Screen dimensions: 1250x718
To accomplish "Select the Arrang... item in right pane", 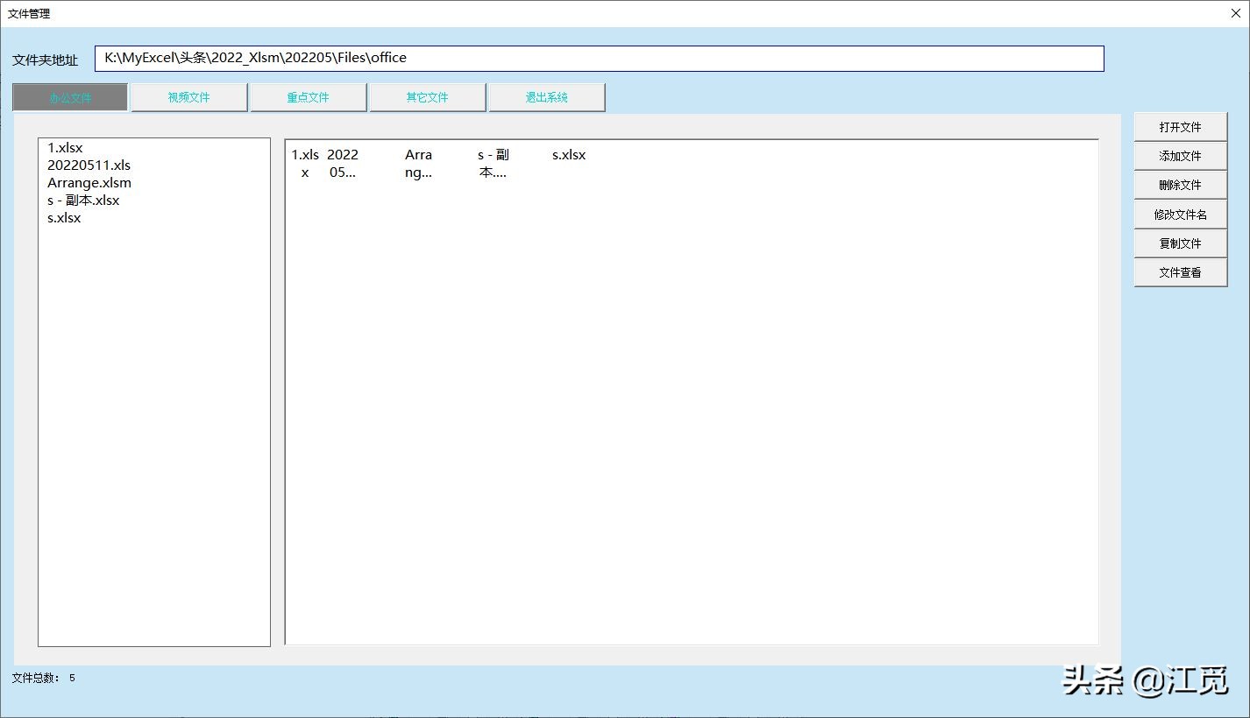I will [418, 163].
